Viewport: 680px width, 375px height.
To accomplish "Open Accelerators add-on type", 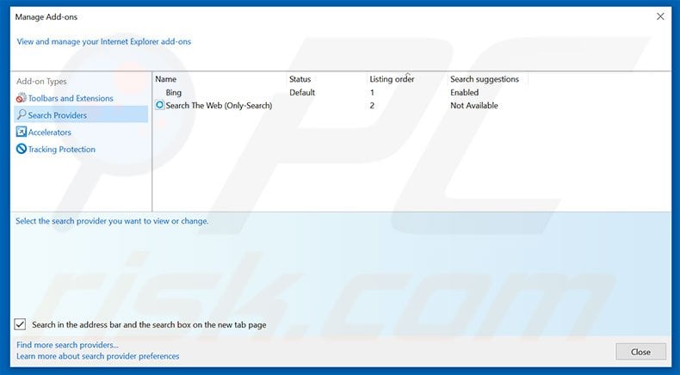I will coord(49,132).
